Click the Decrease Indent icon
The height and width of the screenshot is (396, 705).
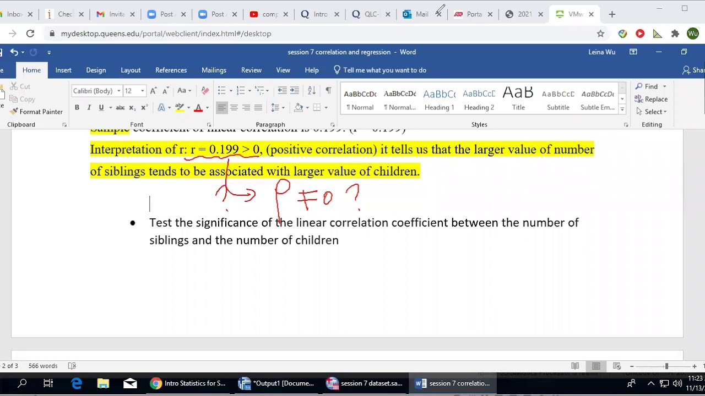pos(282,91)
